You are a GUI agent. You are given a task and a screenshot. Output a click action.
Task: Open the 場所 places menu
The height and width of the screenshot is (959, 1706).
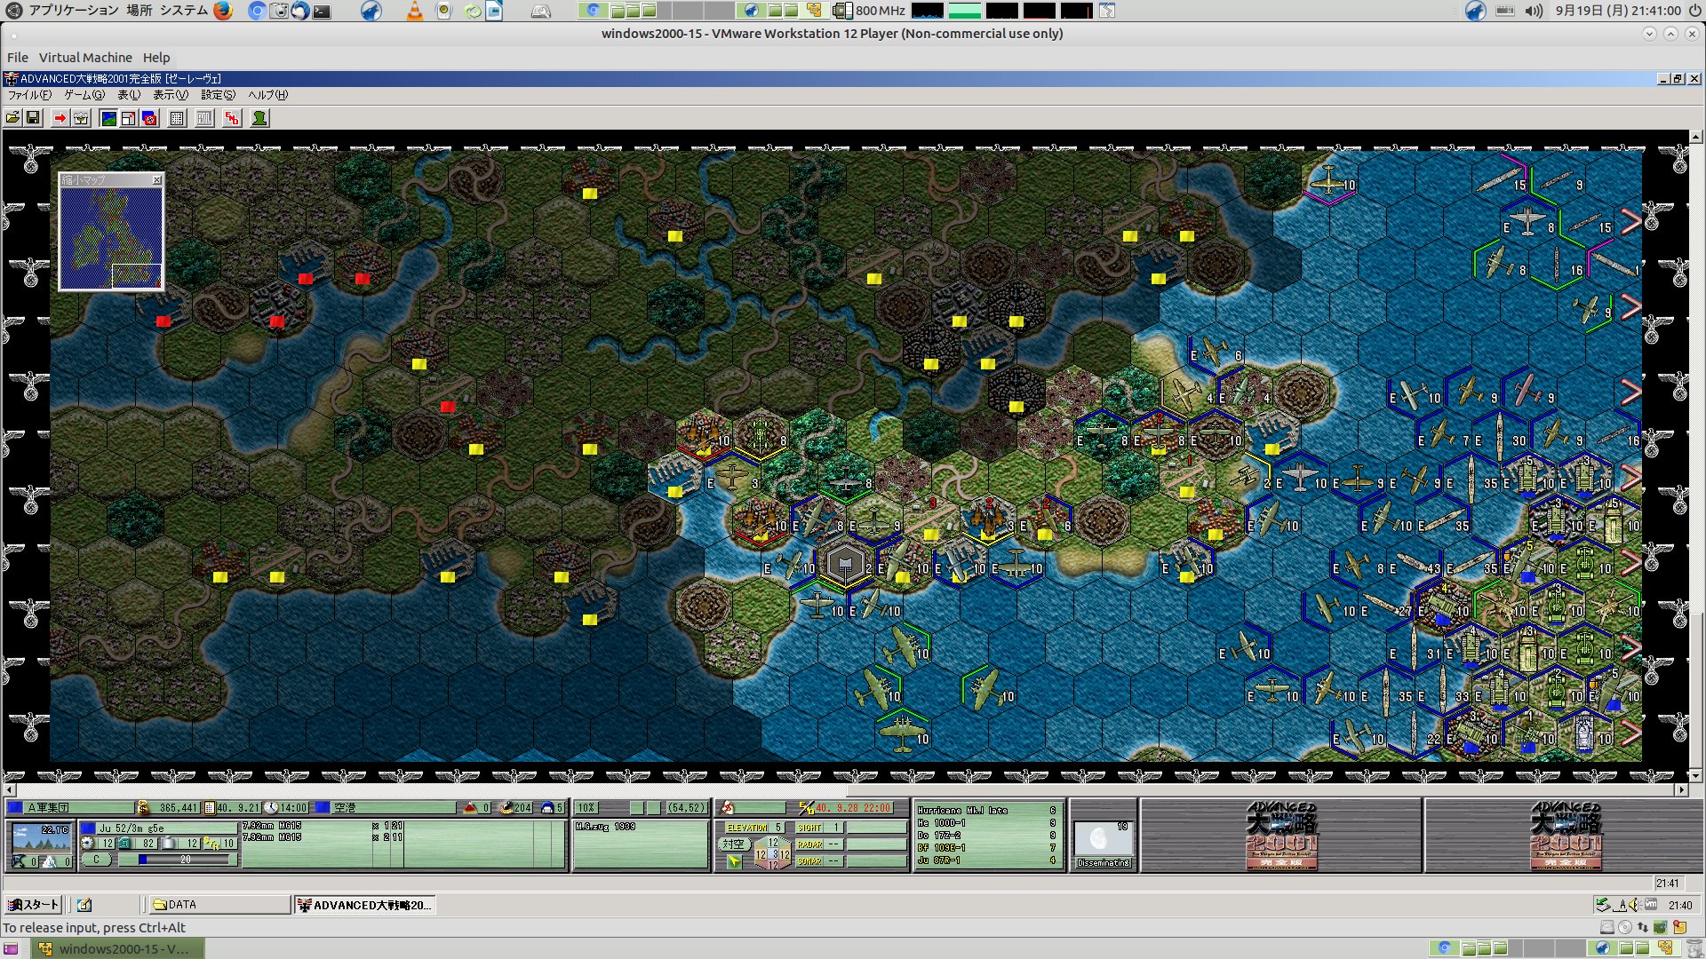coord(140,11)
